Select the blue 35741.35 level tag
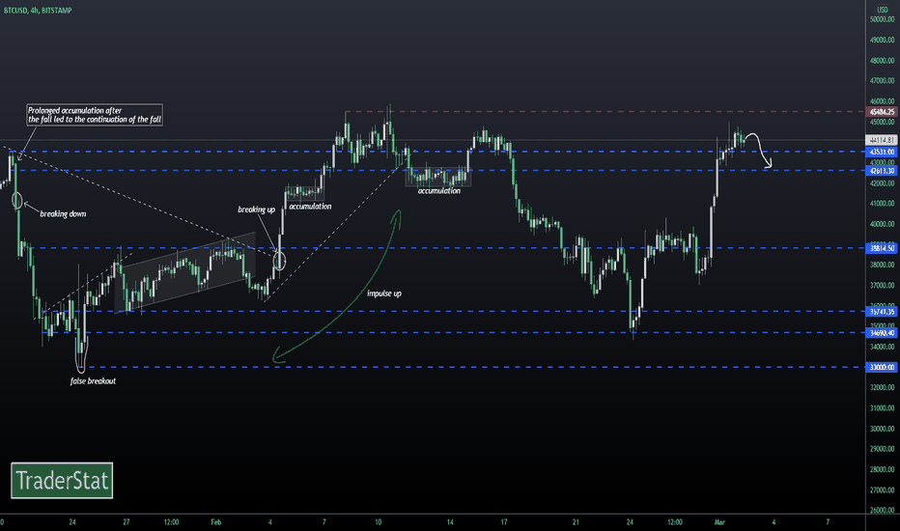 click(x=882, y=312)
